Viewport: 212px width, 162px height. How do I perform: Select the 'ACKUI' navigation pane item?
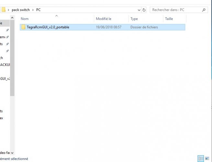tap(5, 65)
